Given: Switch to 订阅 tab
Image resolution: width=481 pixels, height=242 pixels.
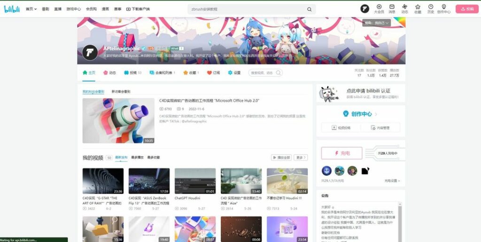Looking at the screenshot, I should pyautogui.click(x=213, y=73).
